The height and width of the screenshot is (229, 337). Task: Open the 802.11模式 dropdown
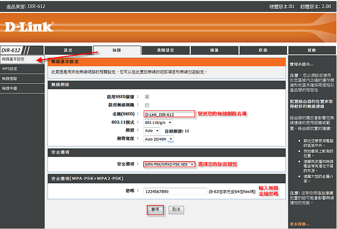click(x=158, y=122)
